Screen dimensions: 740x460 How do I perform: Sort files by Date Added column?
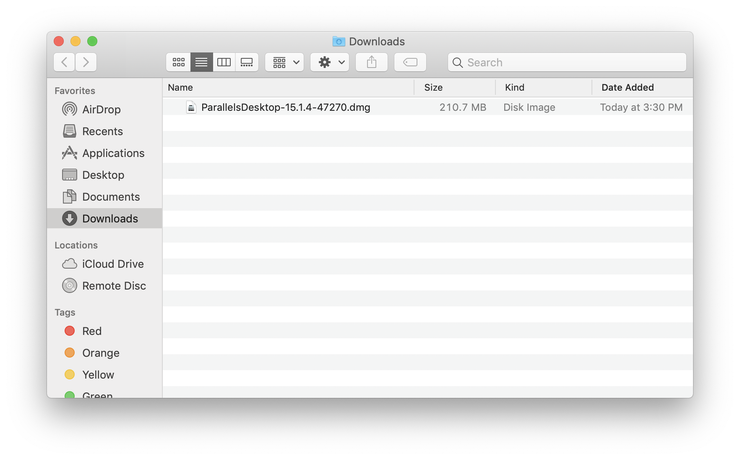tap(627, 87)
